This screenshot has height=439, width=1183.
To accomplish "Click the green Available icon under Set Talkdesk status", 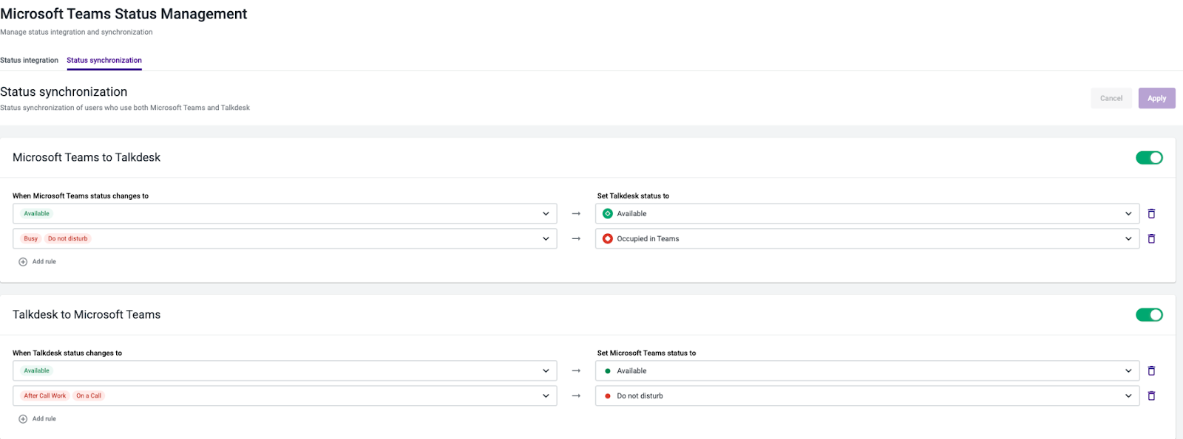I will (x=608, y=214).
